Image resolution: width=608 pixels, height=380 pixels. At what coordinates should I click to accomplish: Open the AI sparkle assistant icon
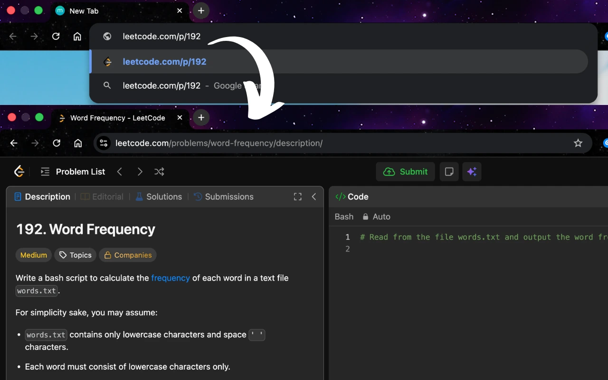[x=472, y=171]
